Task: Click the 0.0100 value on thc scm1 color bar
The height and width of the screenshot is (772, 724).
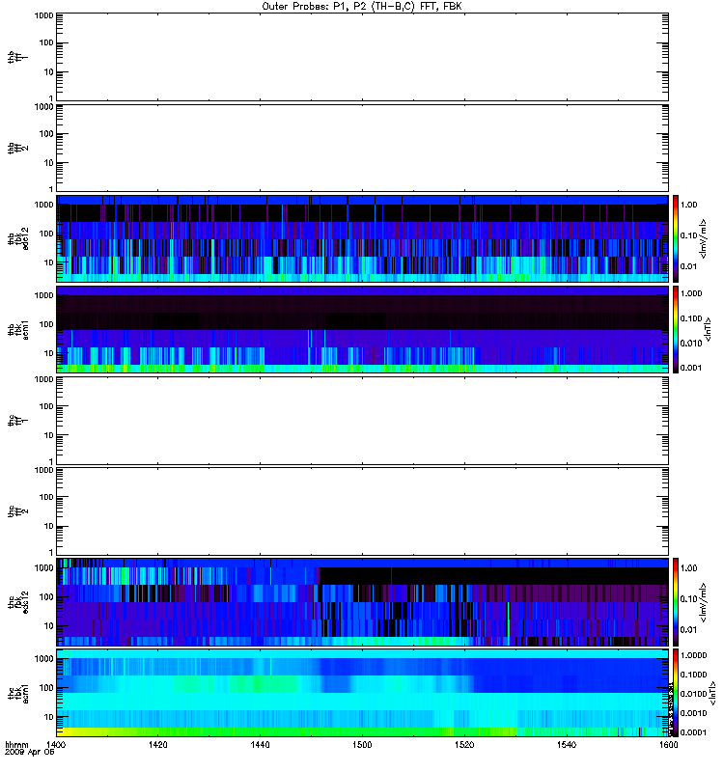Action: (693, 694)
